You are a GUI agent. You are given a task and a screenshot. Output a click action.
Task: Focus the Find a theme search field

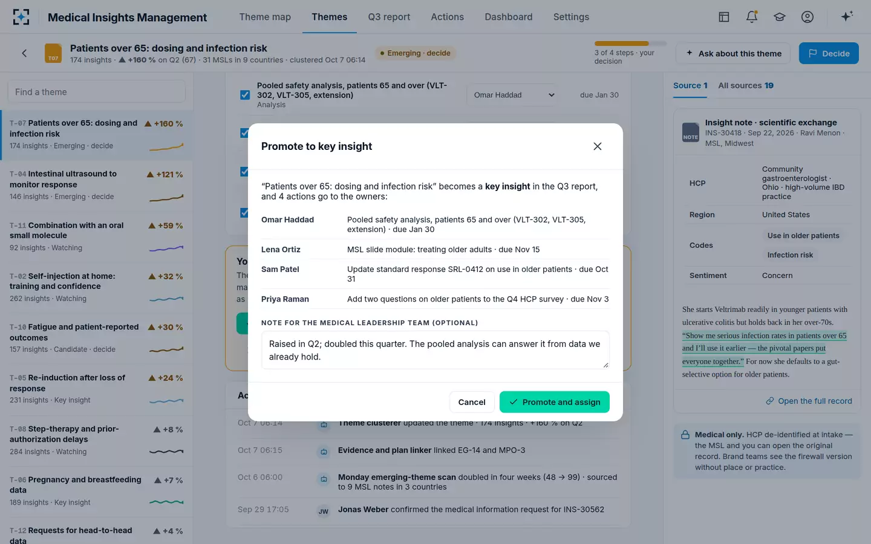pos(97,92)
